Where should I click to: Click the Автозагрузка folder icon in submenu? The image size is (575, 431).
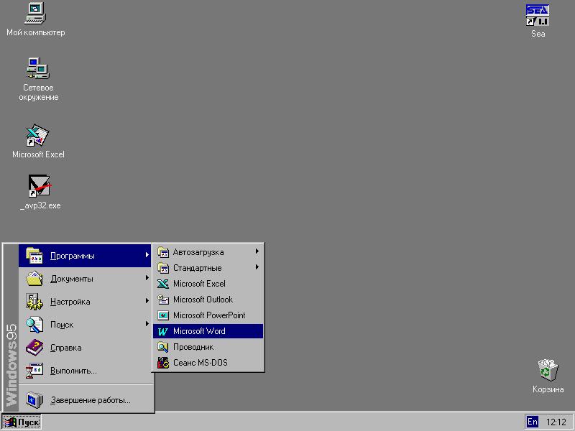coord(163,252)
